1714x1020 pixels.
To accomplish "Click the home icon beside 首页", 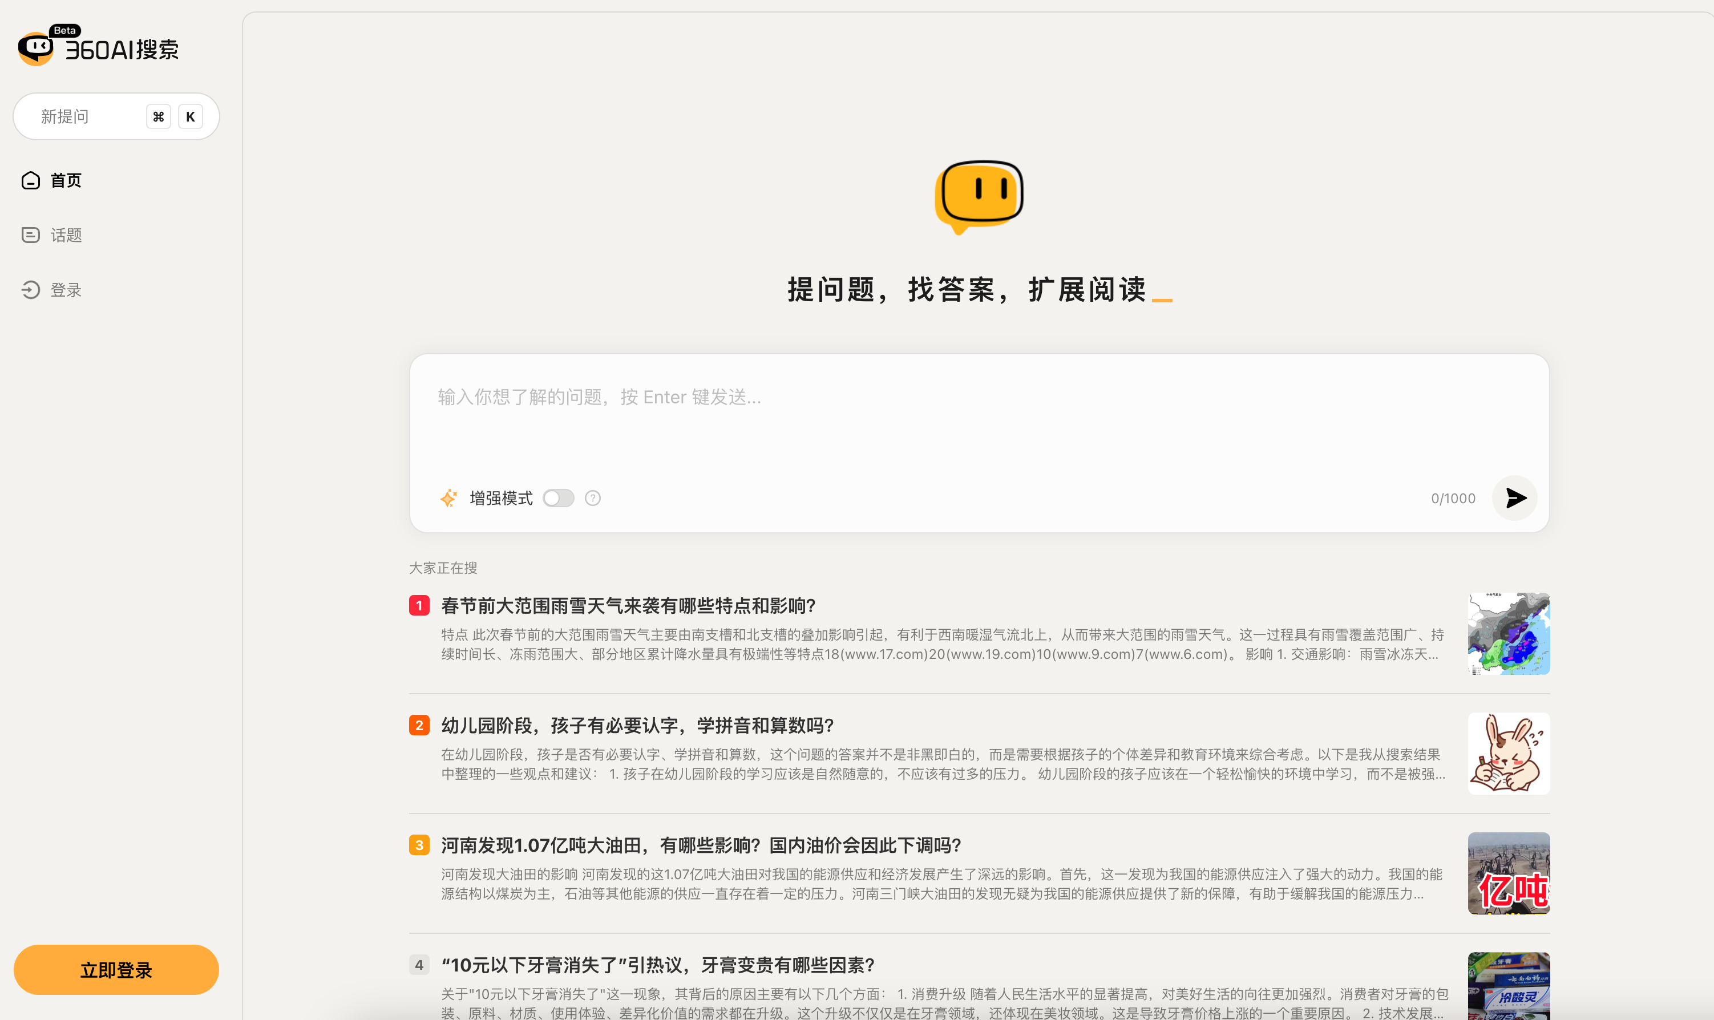I will click(x=30, y=181).
